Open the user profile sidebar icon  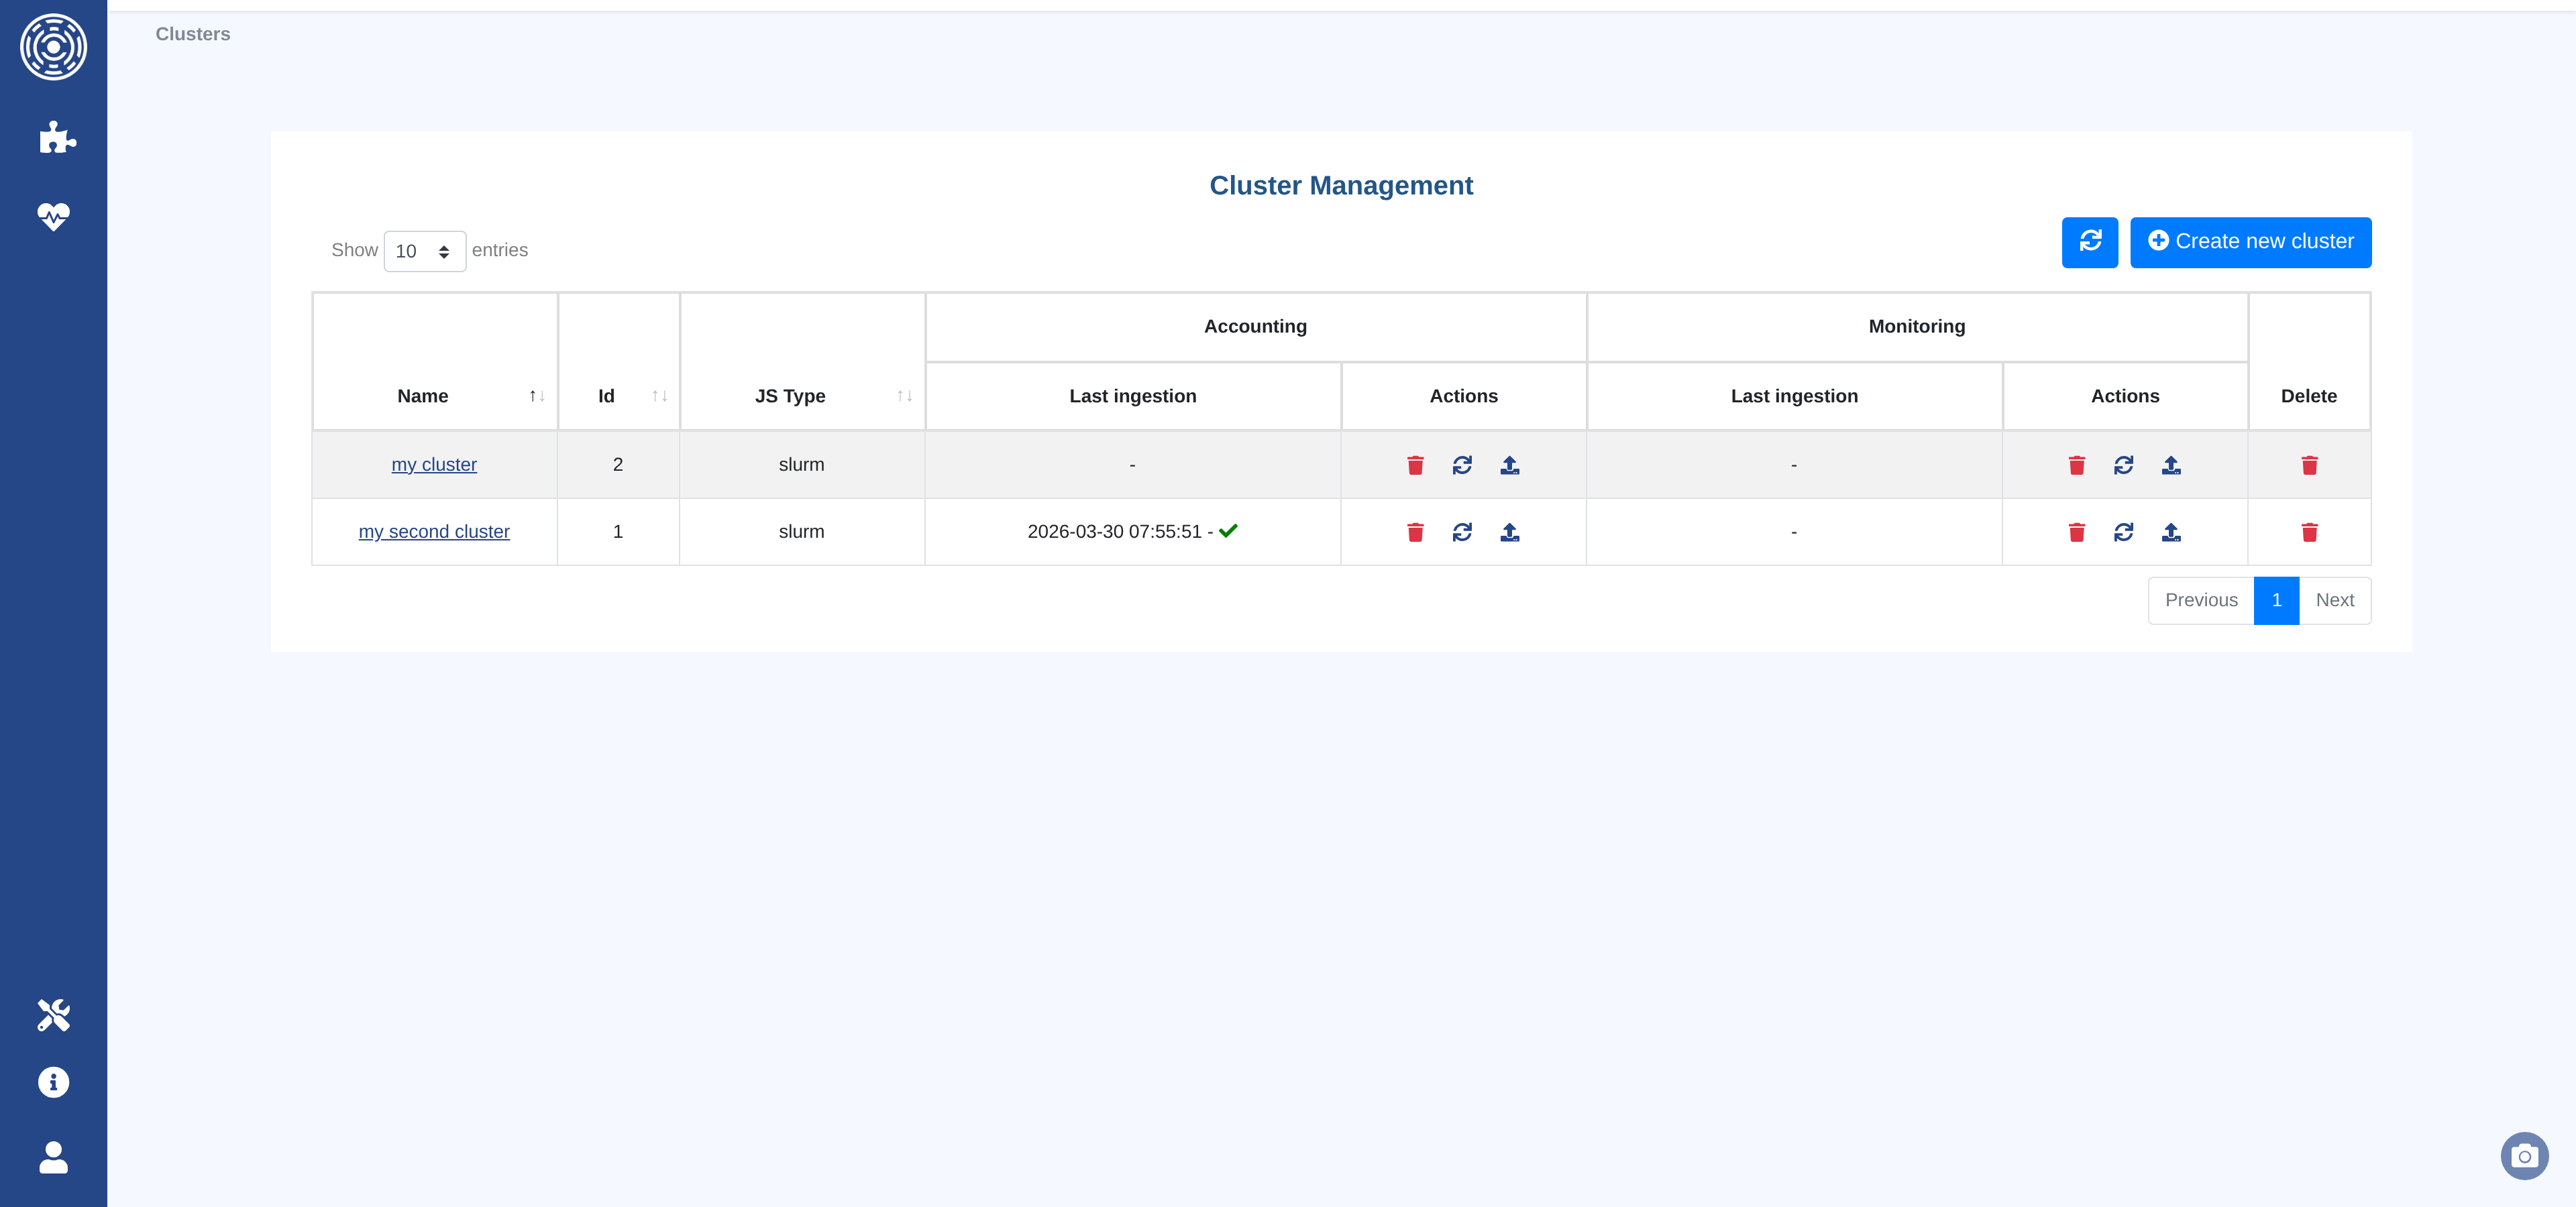point(54,1157)
